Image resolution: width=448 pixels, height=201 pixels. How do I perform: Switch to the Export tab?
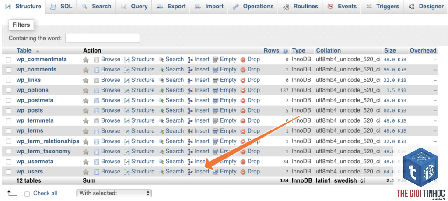pyautogui.click(x=171, y=7)
